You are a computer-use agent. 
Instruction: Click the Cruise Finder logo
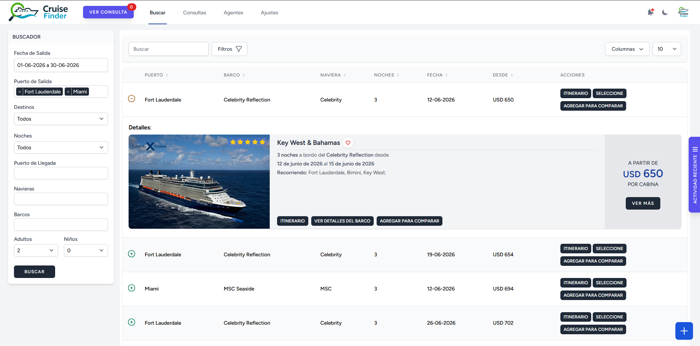[x=38, y=12]
